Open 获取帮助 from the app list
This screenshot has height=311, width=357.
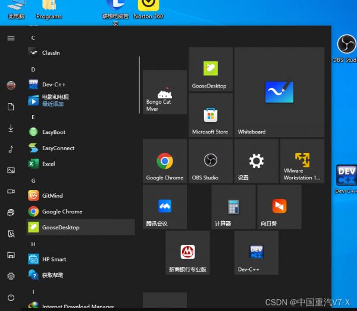(x=81, y=275)
